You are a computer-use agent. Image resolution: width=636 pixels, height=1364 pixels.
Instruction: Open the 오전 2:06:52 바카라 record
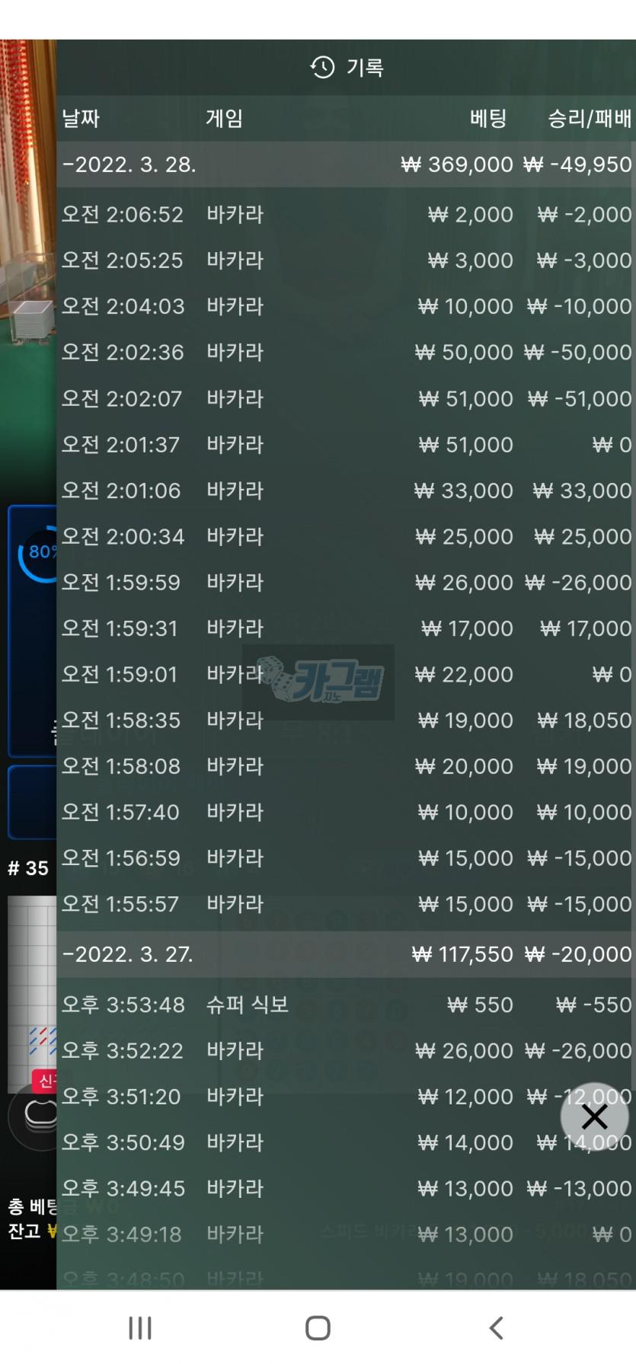[346, 215]
